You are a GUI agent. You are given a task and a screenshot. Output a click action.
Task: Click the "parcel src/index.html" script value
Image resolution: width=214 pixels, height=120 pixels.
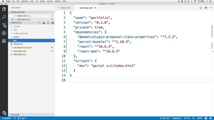click(x=113, y=66)
